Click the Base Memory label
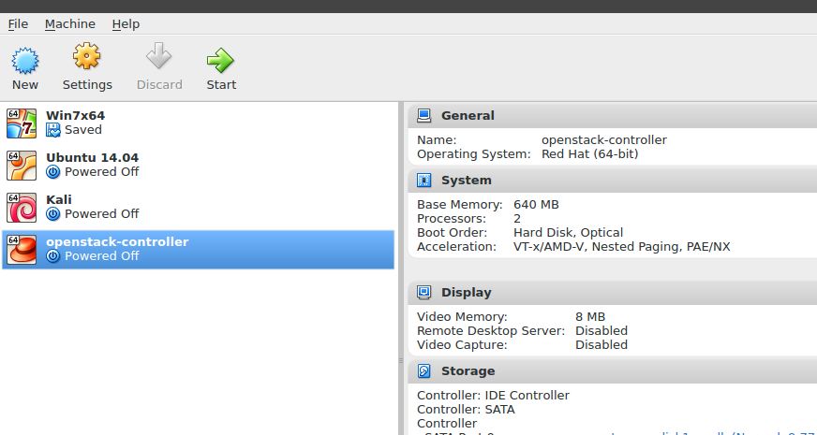 coord(460,205)
